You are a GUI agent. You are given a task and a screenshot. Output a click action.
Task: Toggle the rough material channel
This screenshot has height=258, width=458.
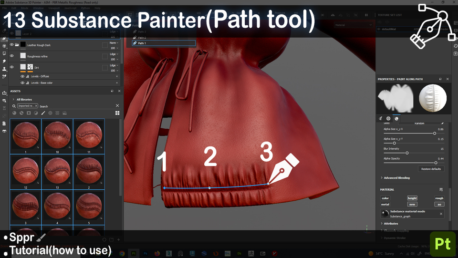click(x=439, y=198)
